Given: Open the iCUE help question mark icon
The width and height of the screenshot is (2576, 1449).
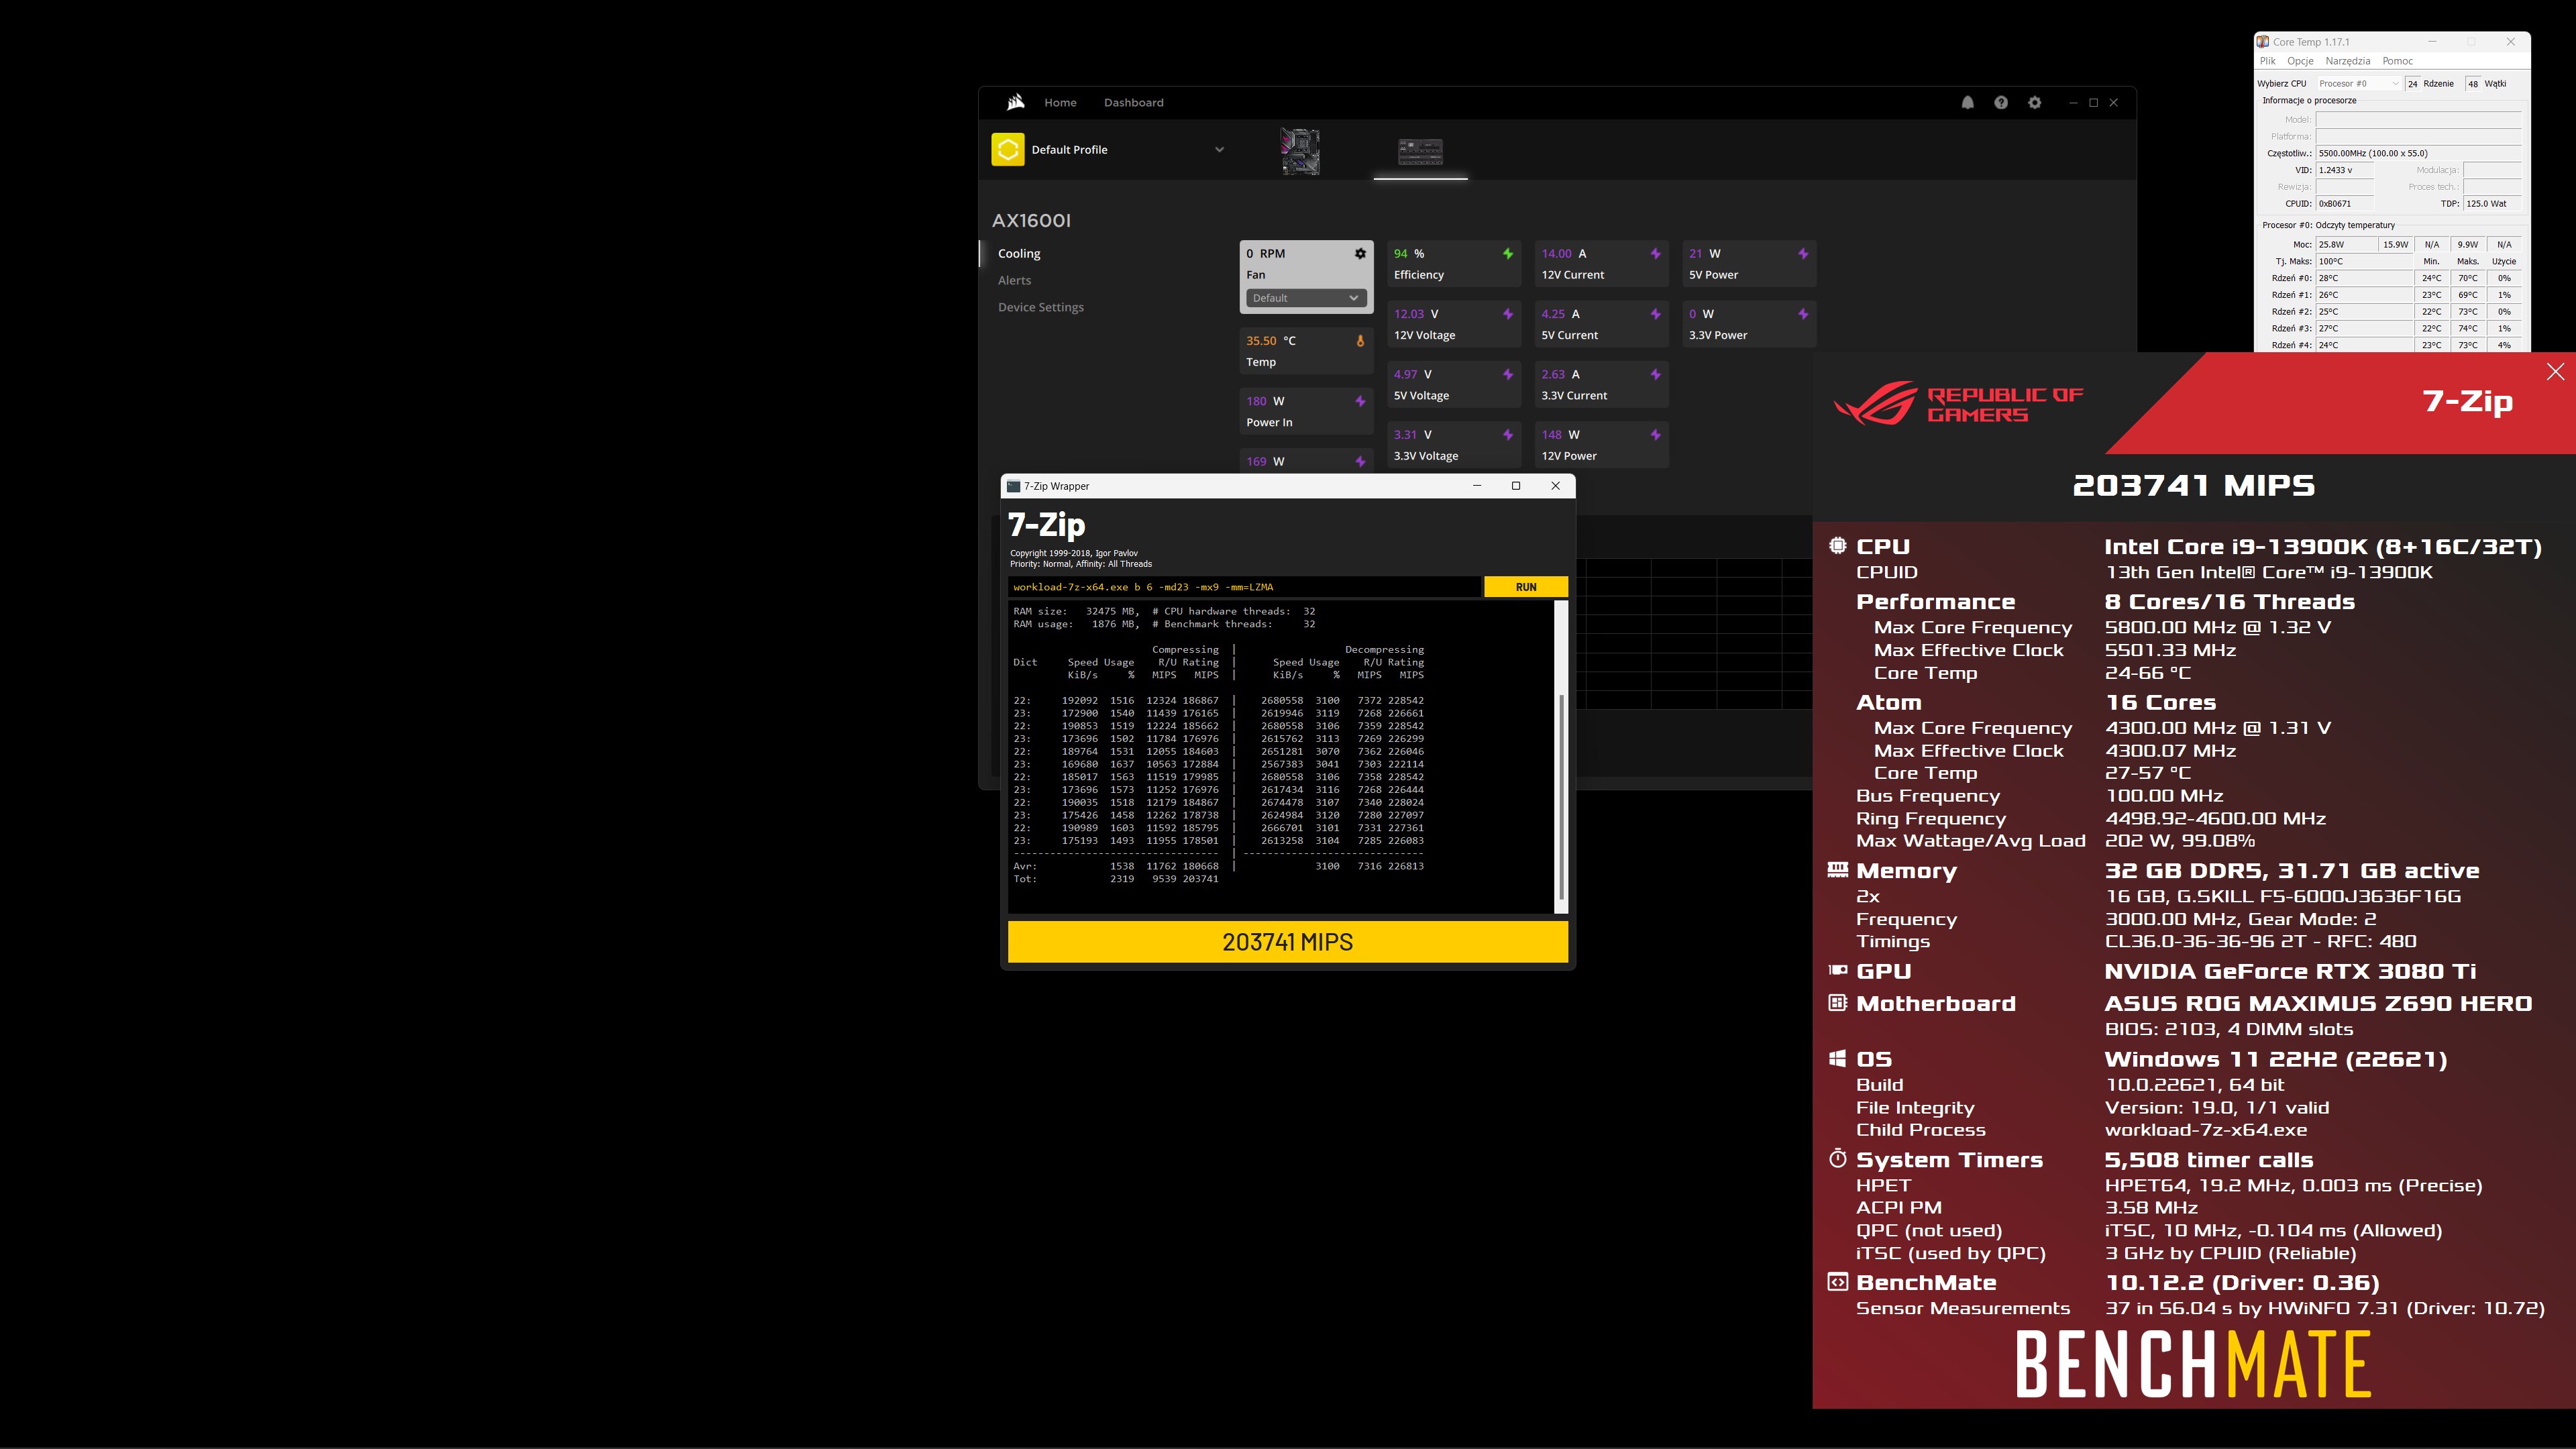Looking at the screenshot, I should click(x=2000, y=102).
